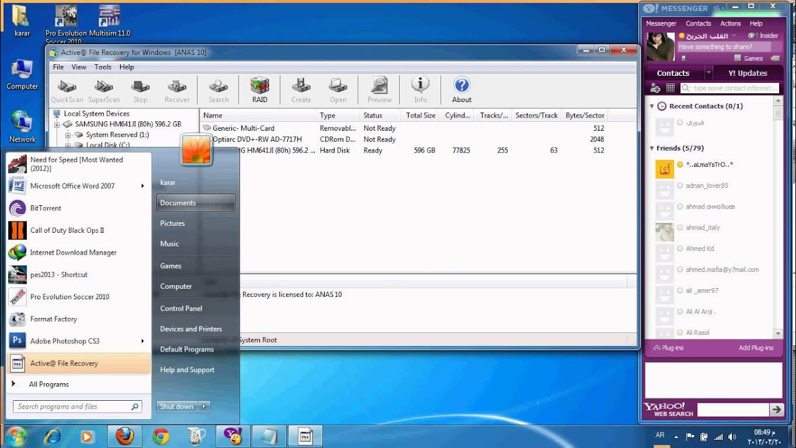The height and width of the screenshot is (448, 796).
Task: Click the Messenger contact list scrollbar
Action: tap(778, 218)
